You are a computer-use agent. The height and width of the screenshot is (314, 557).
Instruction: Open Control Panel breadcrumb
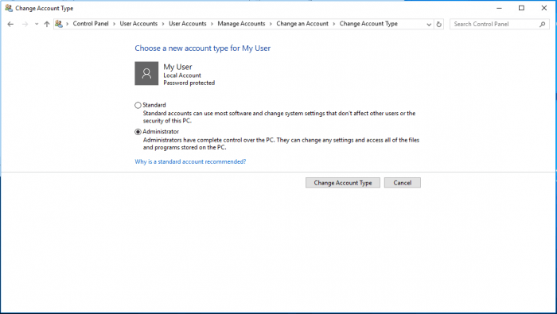pos(91,24)
